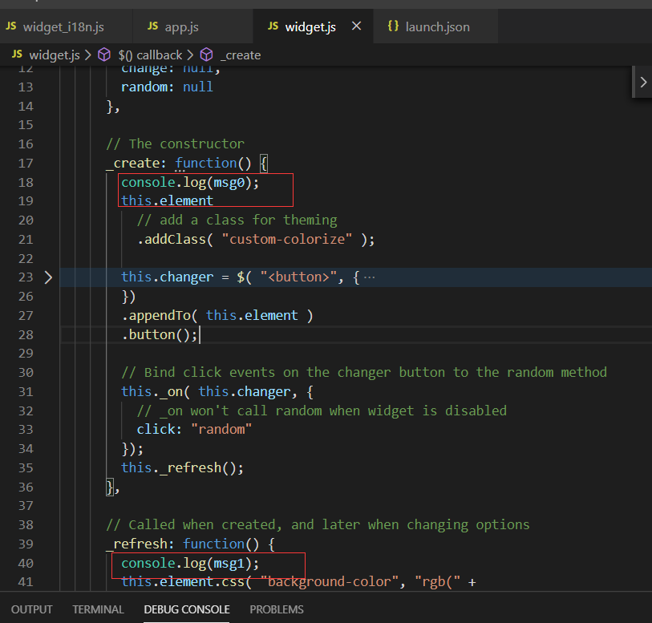
Task: Click the cube symbol icon before $() callback
Action: [104, 55]
